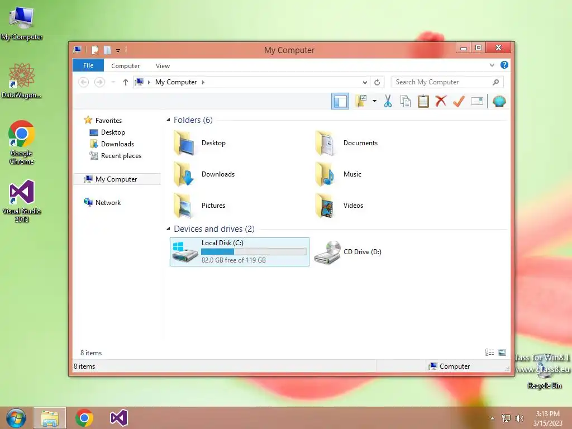Viewport: 572px width, 429px height.
Task: Select Favorites in navigation pane
Action: (x=108, y=121)
